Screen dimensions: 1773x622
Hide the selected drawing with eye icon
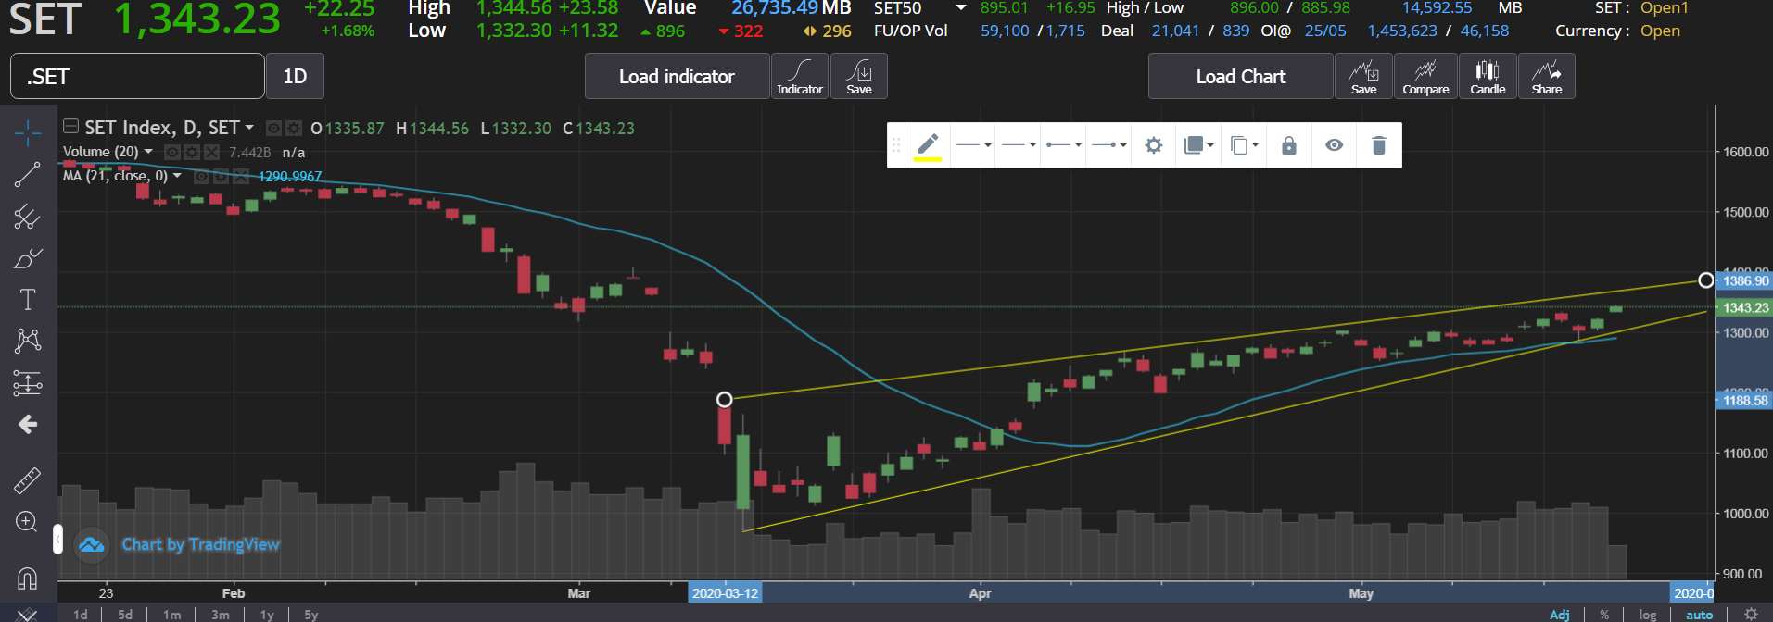point(1334,145)
